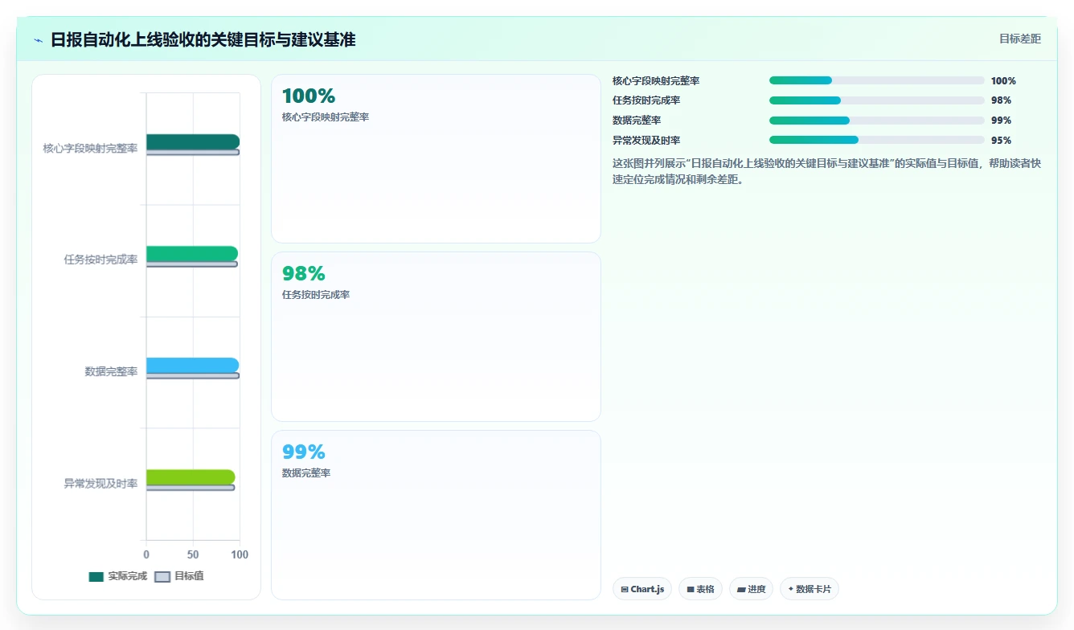Image resolution: width=1074 pixels, height=630 pixels.
Task: Click the 数据完整率 progress bar
Action: 876,121
